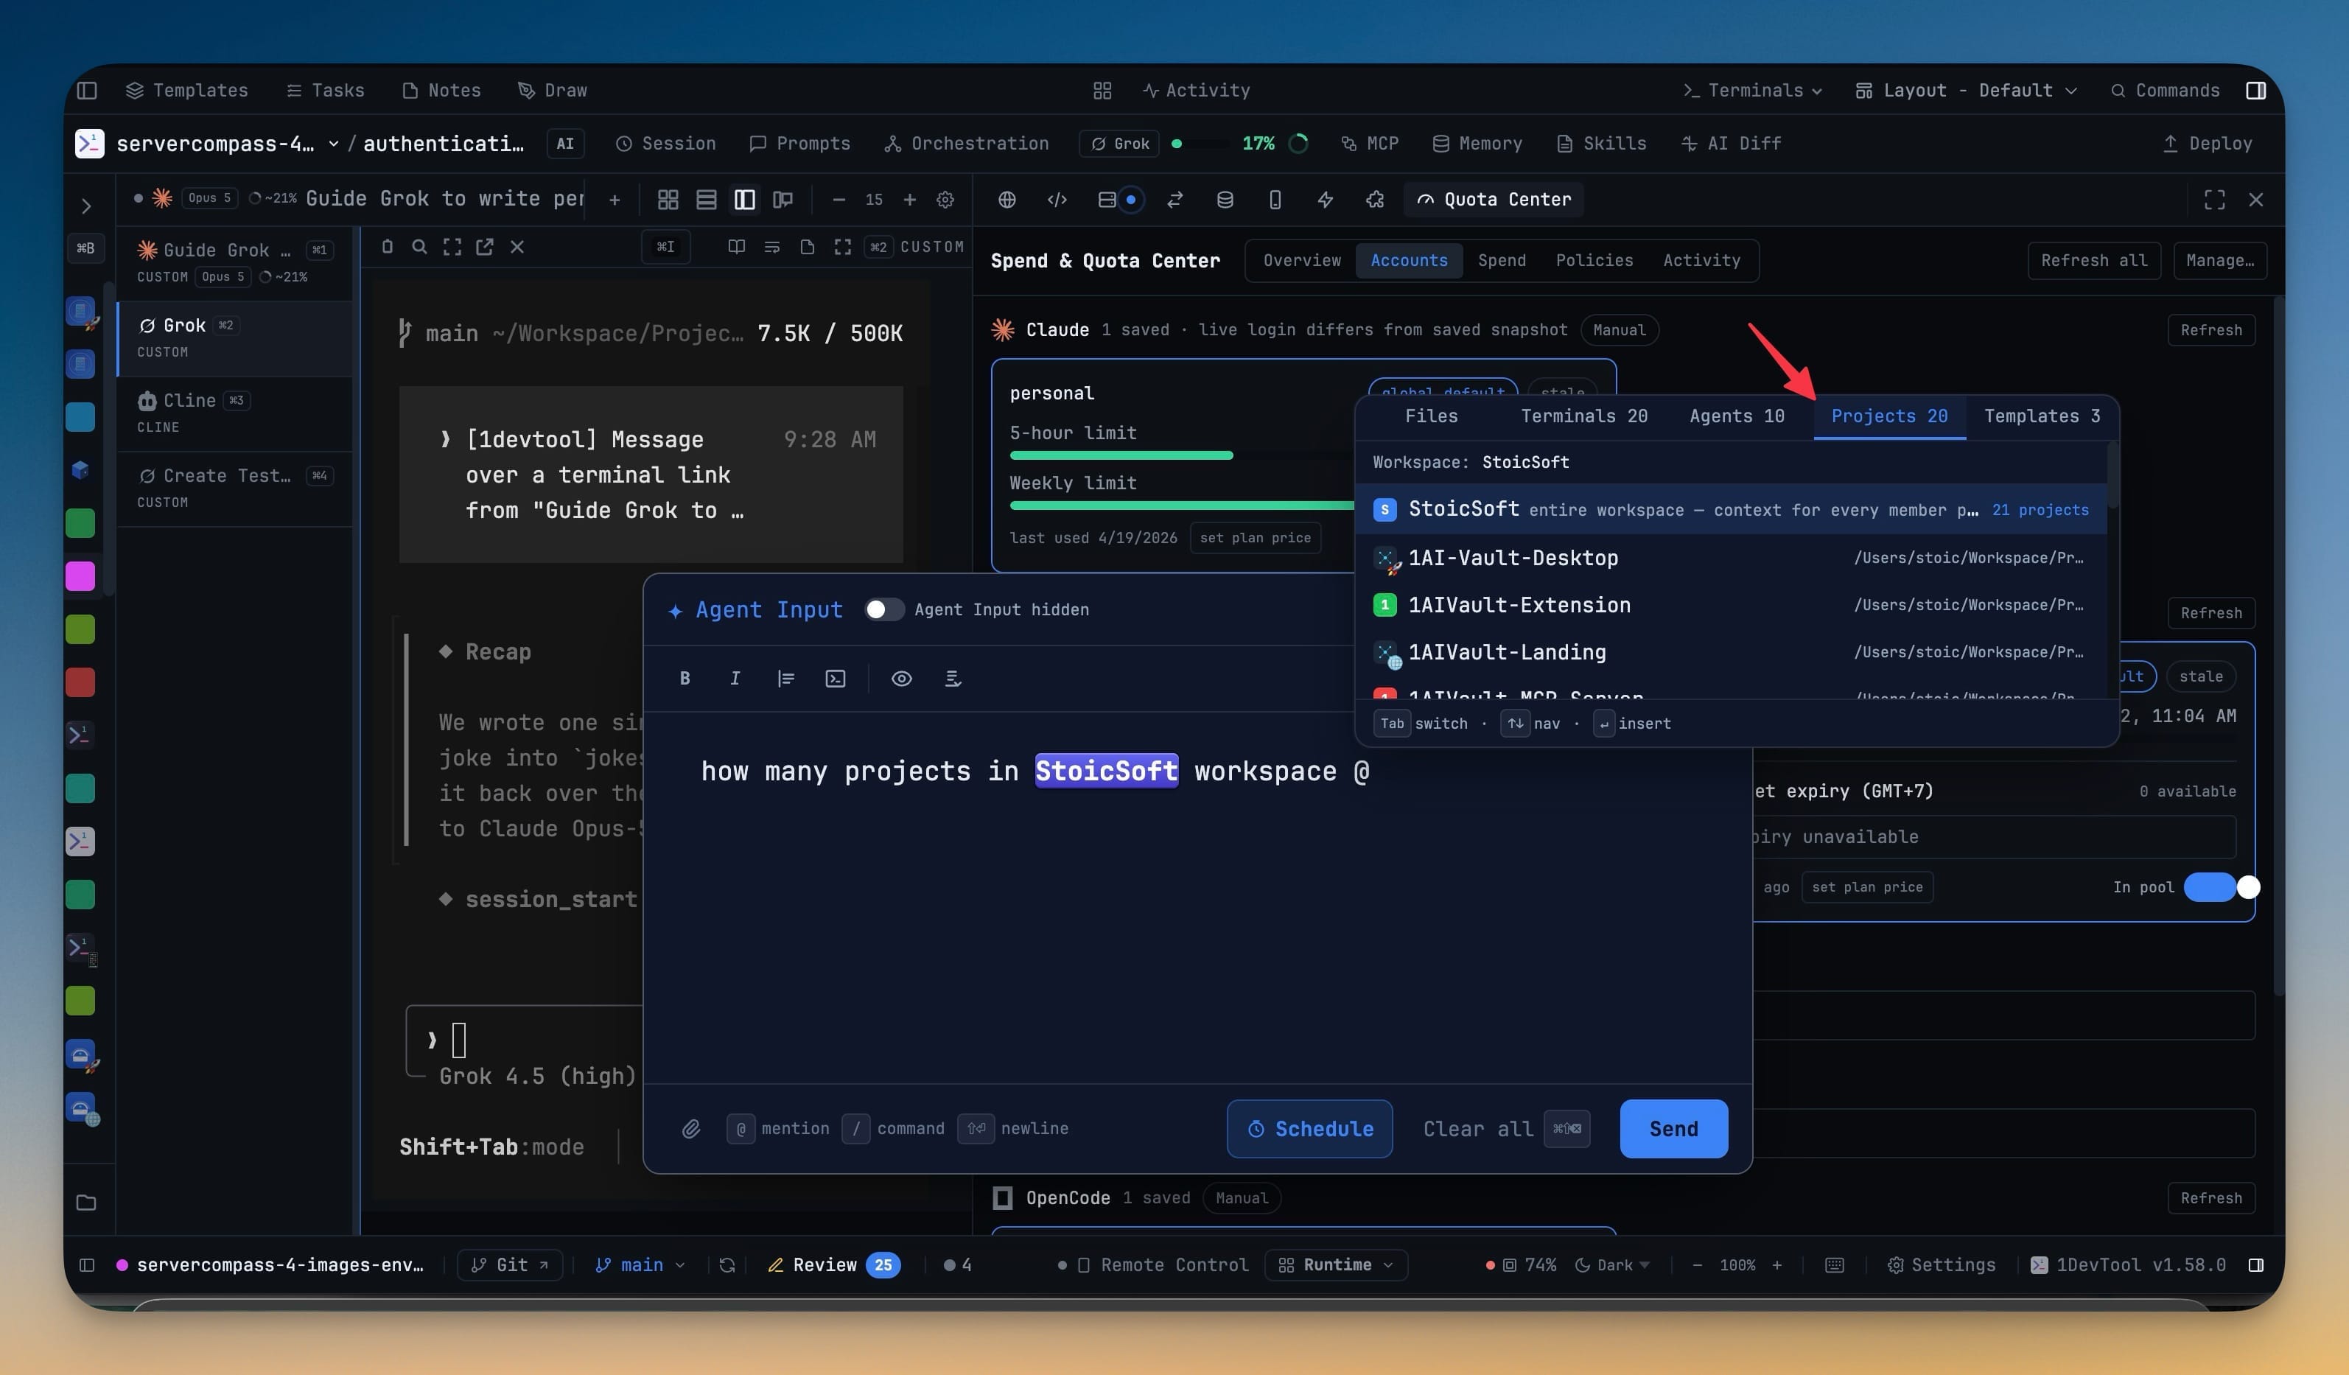Open the puzzle piece extensions icon

point(1375,200)
